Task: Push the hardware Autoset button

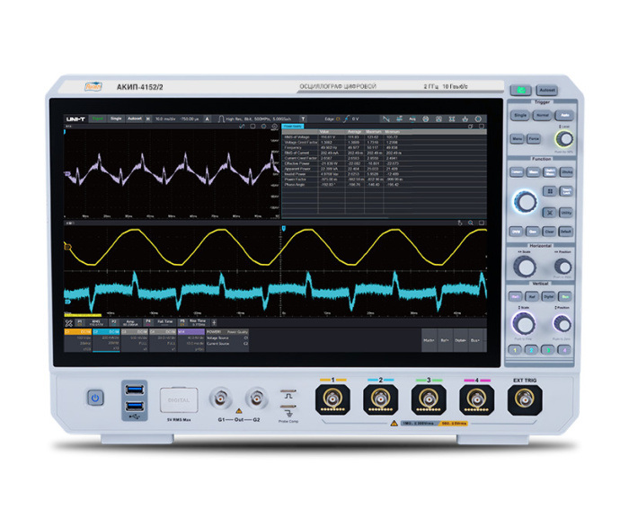Action: 547,90
